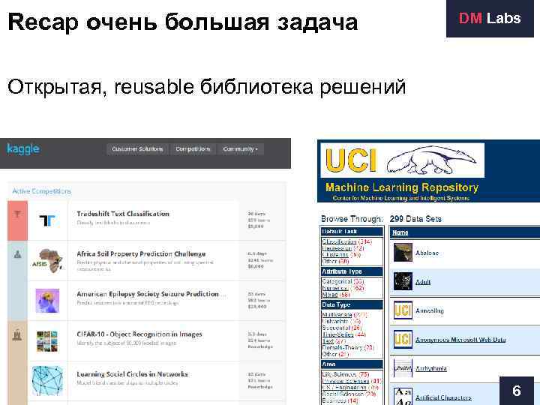
Task: Open Tradeshift Text Classification competition
Action: click(x=123, y=214)
